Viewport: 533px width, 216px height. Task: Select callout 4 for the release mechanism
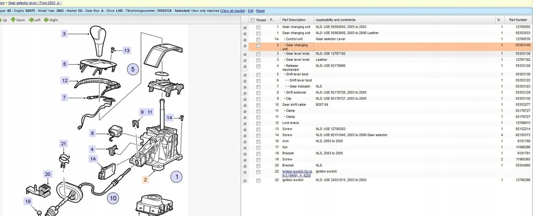93,149
